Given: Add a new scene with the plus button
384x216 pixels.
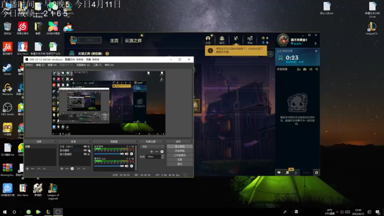Looking at the screenshot, I should 27,169.
